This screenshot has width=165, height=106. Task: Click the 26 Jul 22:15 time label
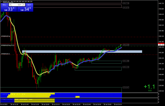55,104
